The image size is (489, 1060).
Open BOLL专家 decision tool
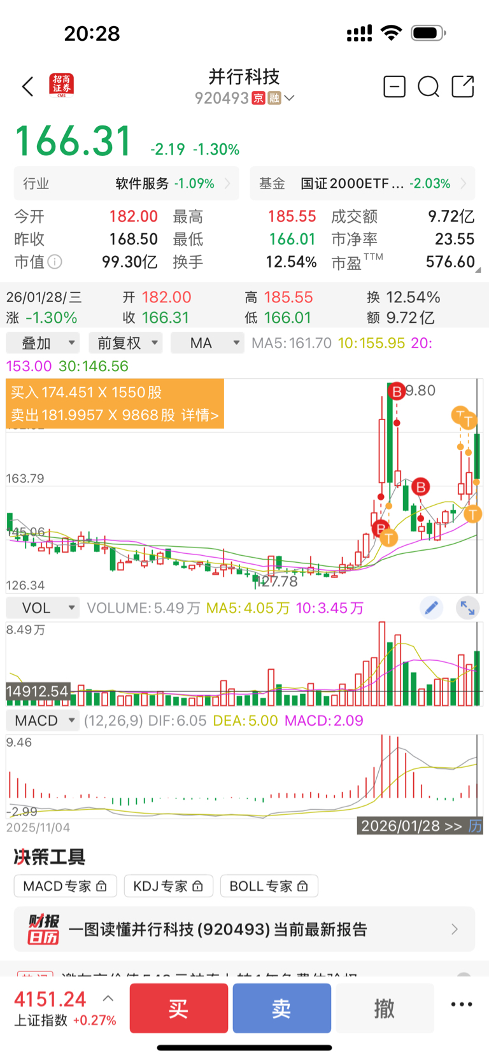(x=269, y=886)
